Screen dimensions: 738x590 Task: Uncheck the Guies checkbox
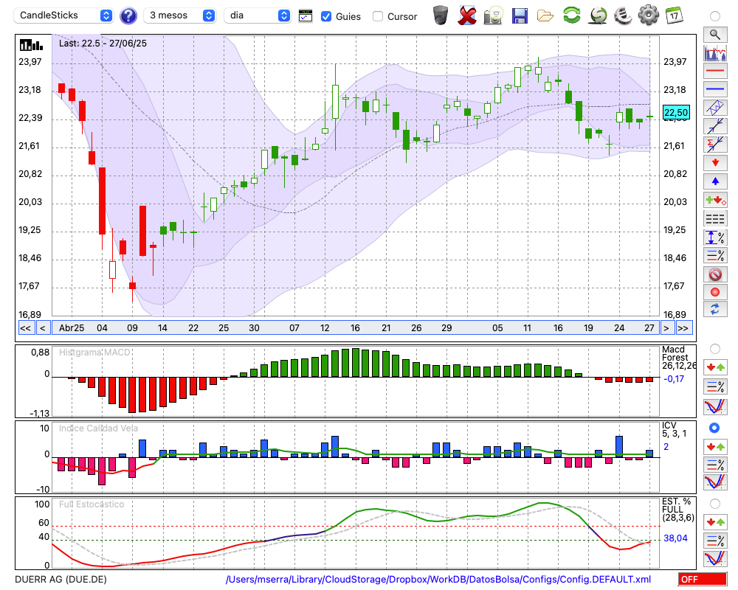(325, 16)
